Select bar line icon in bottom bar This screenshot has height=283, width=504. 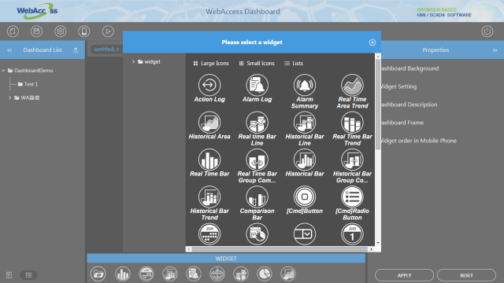pos(241,274)
